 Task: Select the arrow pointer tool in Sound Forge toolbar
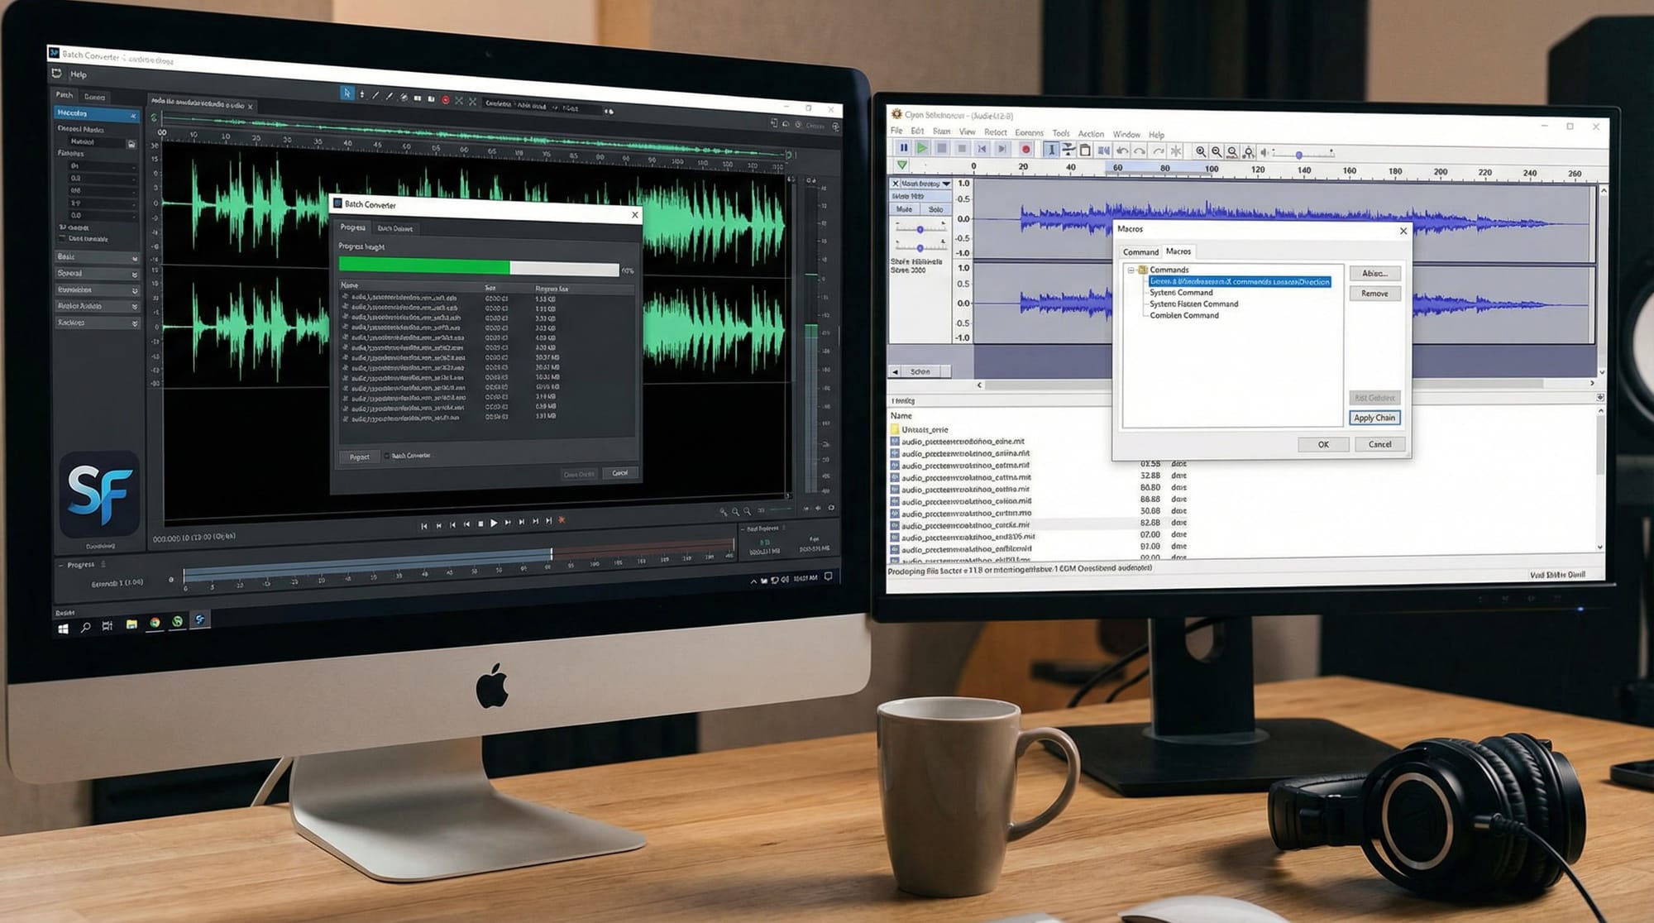pyautogui.click(x=347, y=93)
